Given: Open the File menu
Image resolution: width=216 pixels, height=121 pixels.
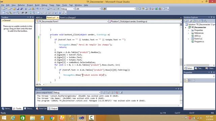Looking at the screenshot, I should tap(3, 5).
